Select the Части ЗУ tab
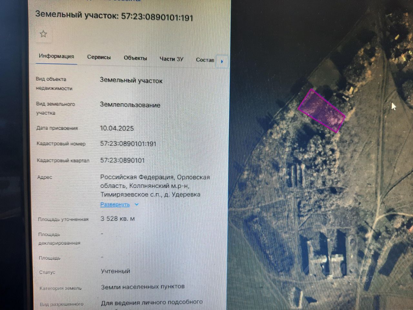Viewport: 413px width, 310px height. coord(171,59)
